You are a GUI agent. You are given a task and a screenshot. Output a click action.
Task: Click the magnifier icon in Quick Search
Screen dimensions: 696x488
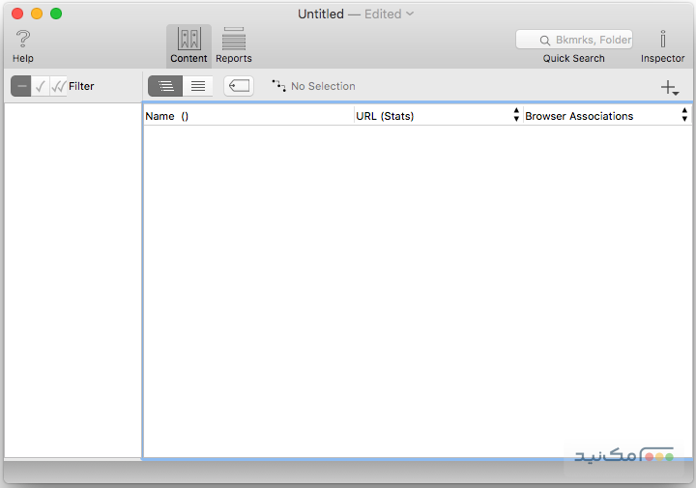click(545, 41)
